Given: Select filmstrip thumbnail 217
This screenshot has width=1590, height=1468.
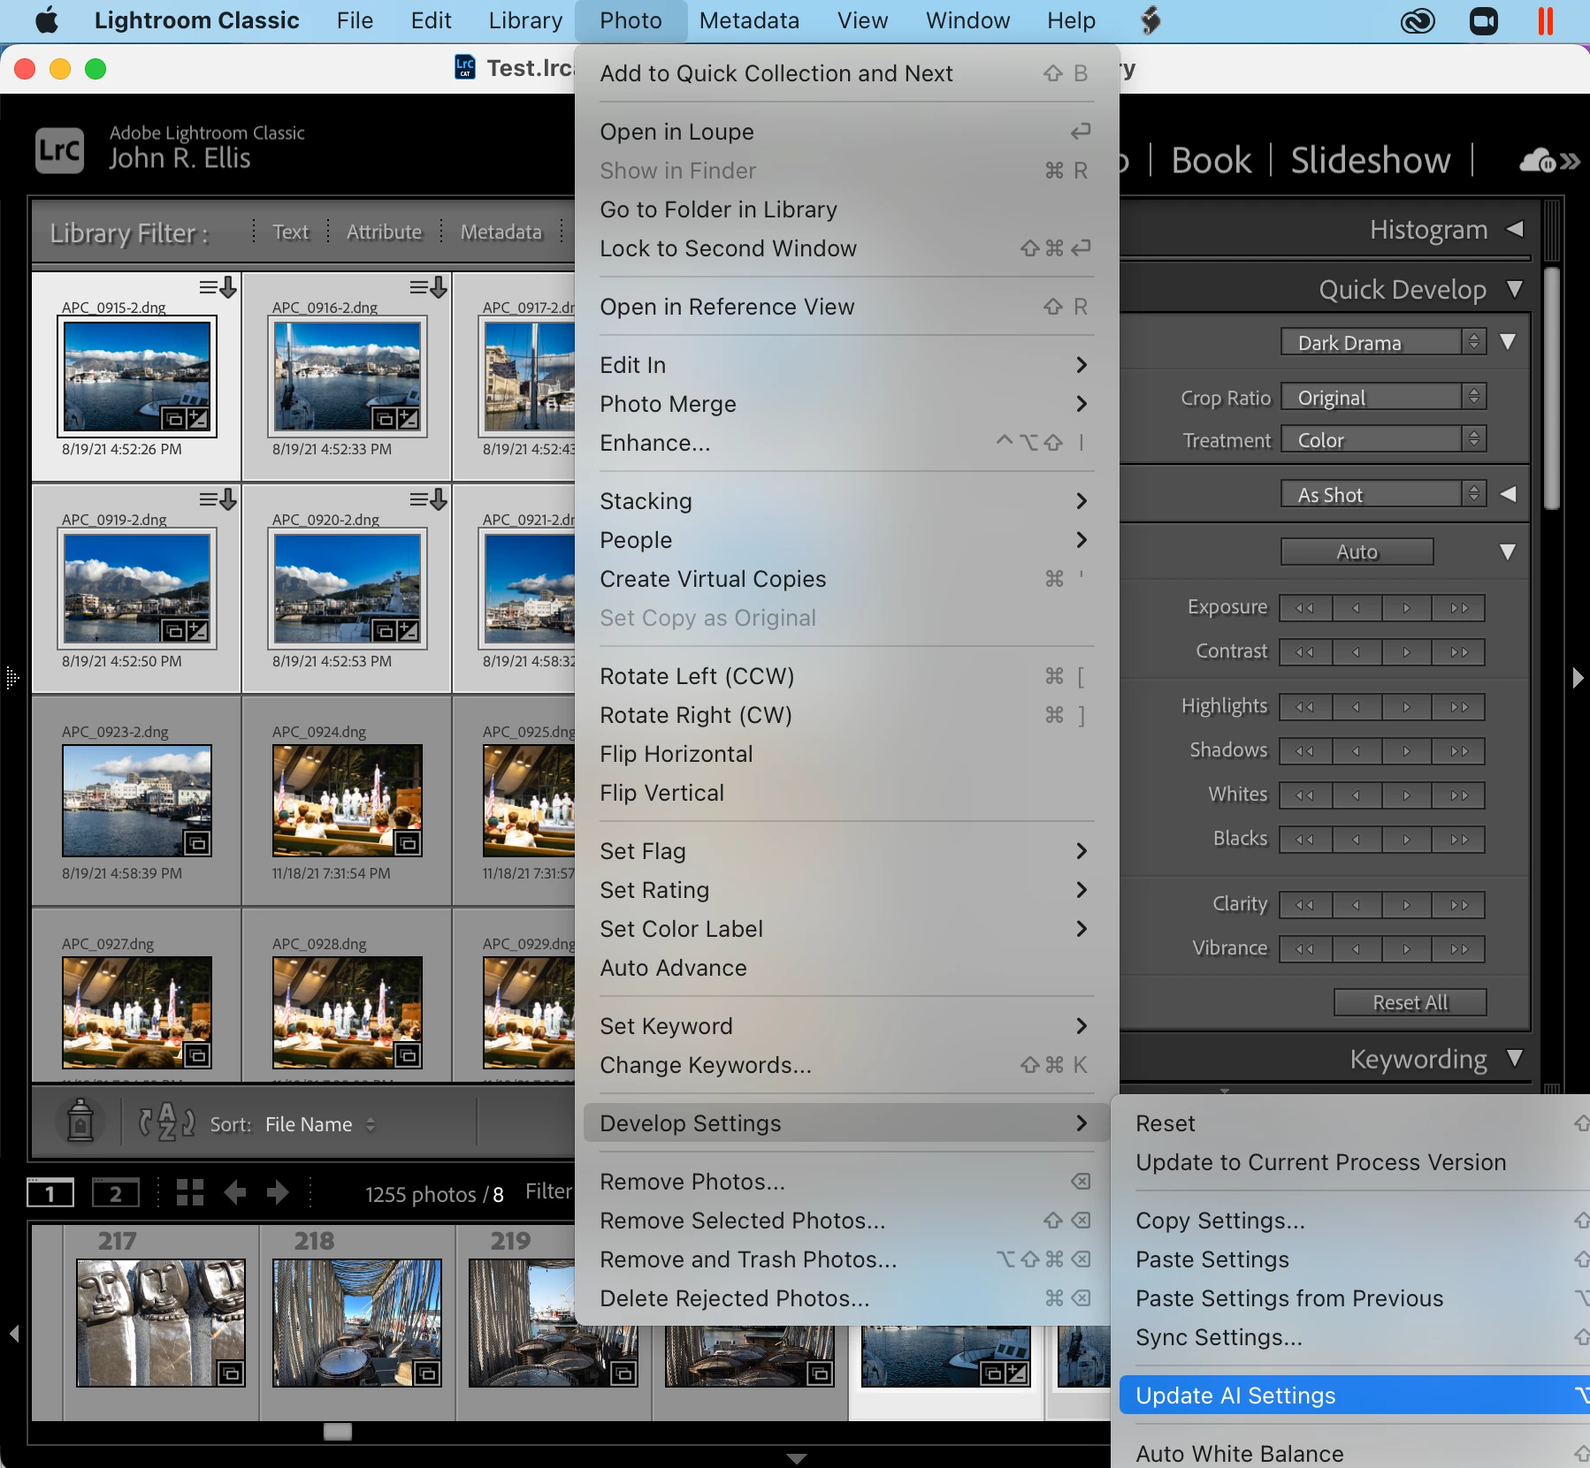Looking at the screenshot, I should [161, 1322].
